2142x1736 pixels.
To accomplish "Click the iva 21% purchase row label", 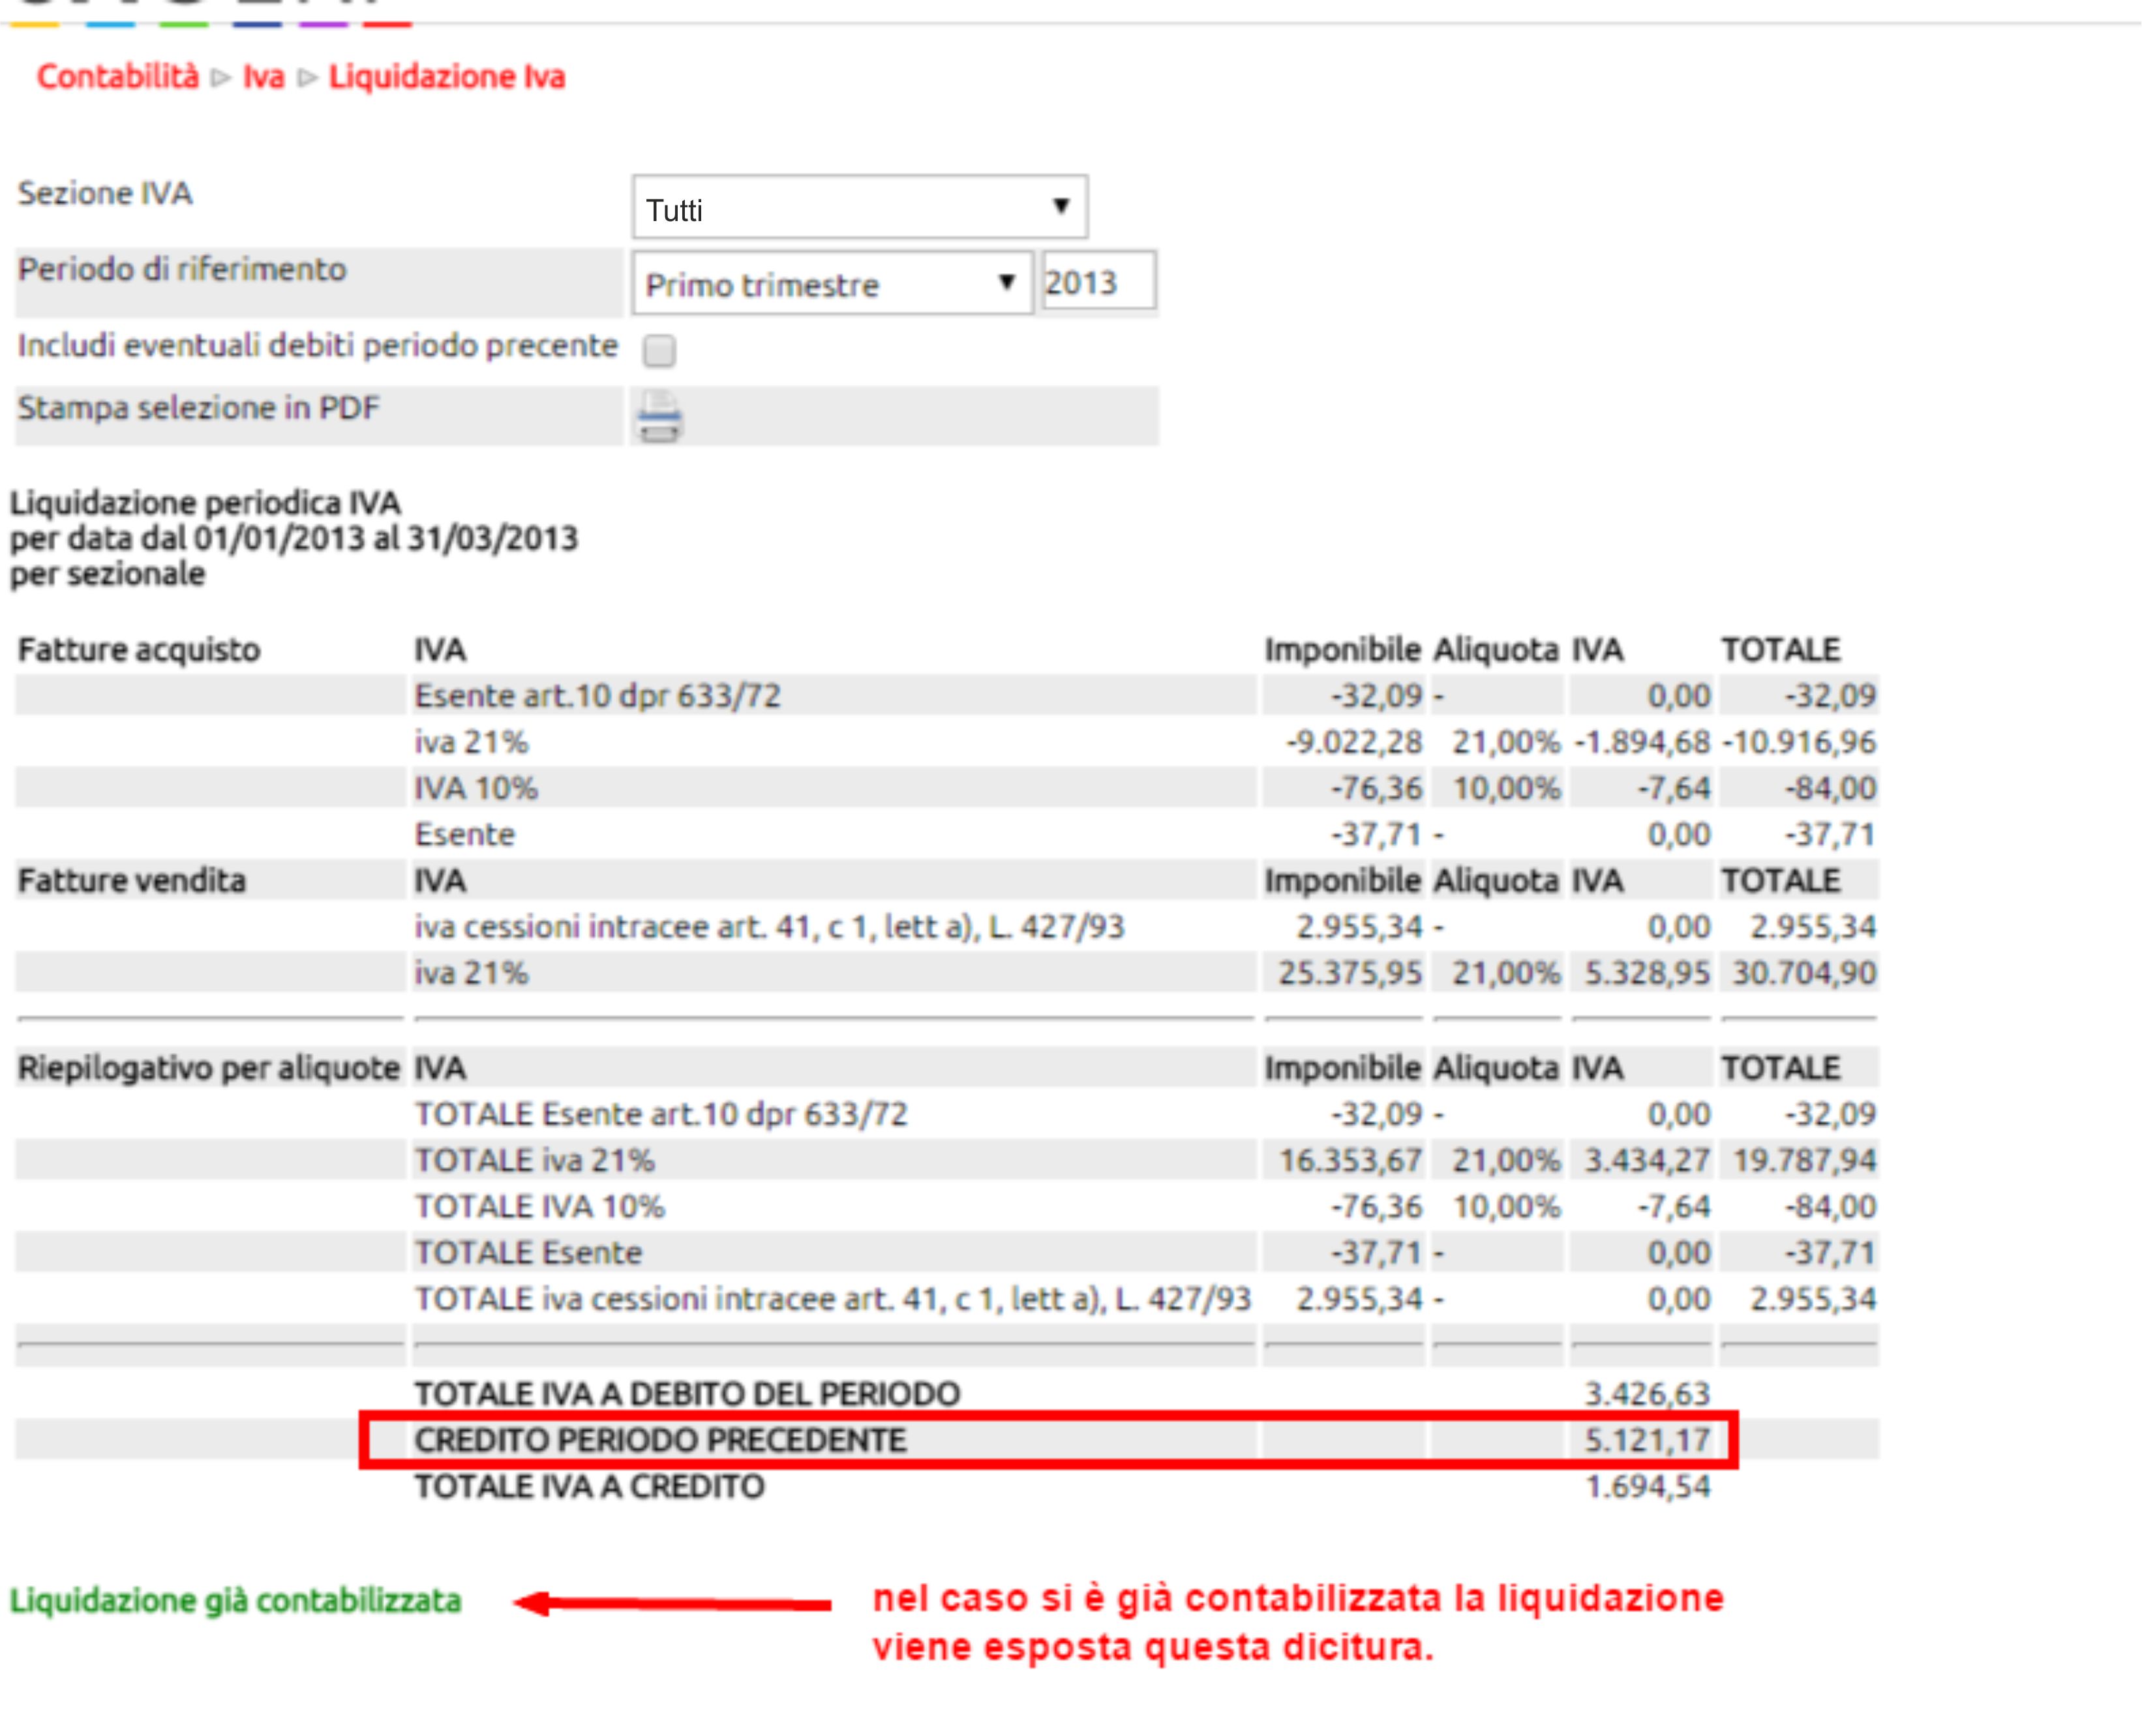I will click(471, 742).
